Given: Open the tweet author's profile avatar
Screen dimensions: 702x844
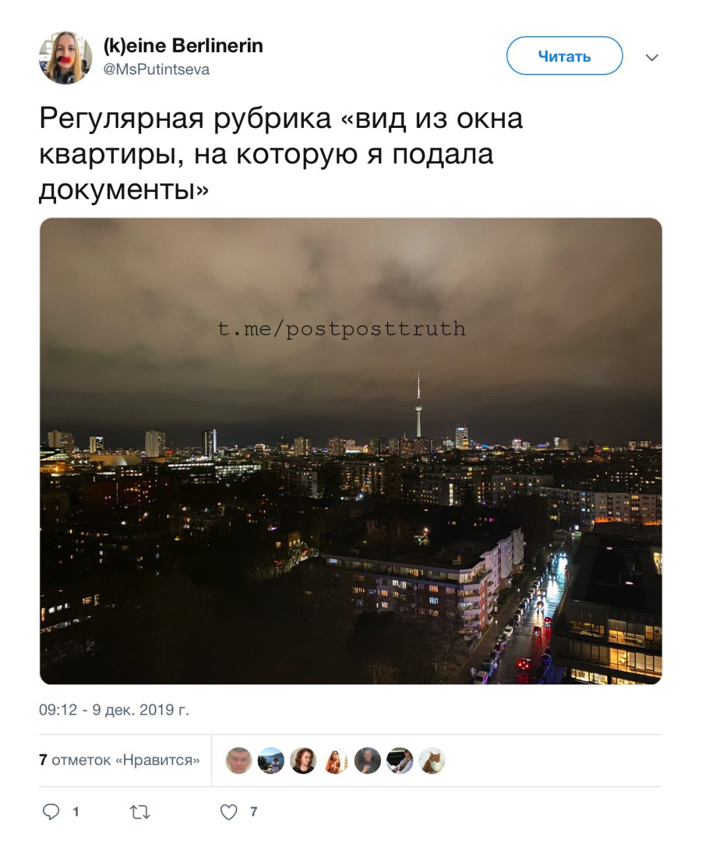Looking at the screenshot, I should [x=65, y=57].
